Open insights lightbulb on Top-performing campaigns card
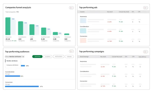This screenshot has height=93, width=153. [x=146, y=52]
